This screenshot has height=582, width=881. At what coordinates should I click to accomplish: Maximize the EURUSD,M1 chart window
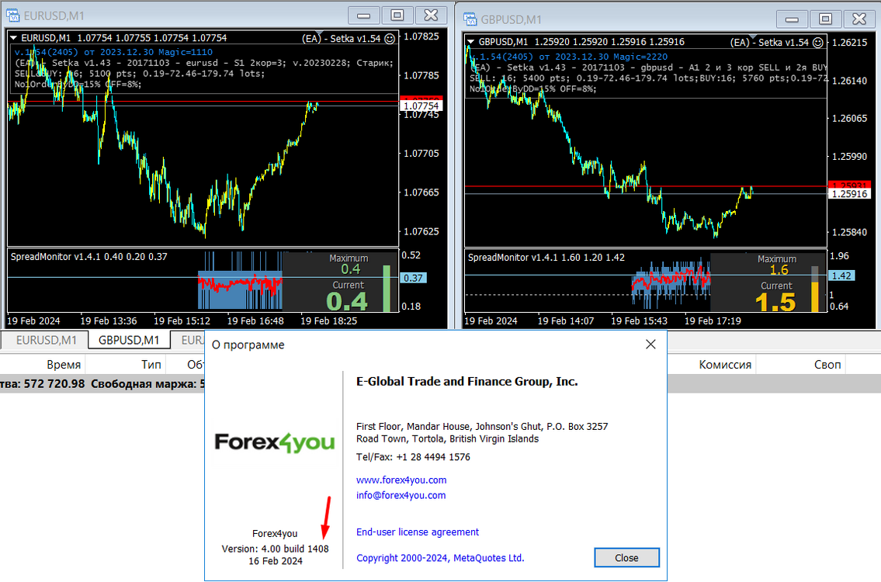click(397, 16)
